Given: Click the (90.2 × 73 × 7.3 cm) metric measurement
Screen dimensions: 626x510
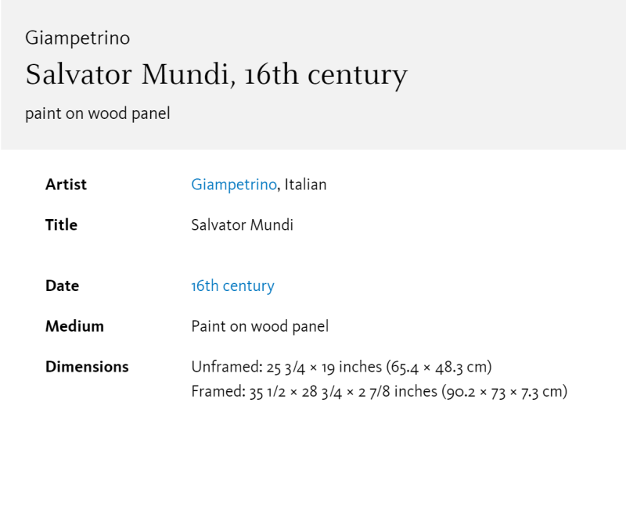Looking at the screenshot, I should point(504,392).
